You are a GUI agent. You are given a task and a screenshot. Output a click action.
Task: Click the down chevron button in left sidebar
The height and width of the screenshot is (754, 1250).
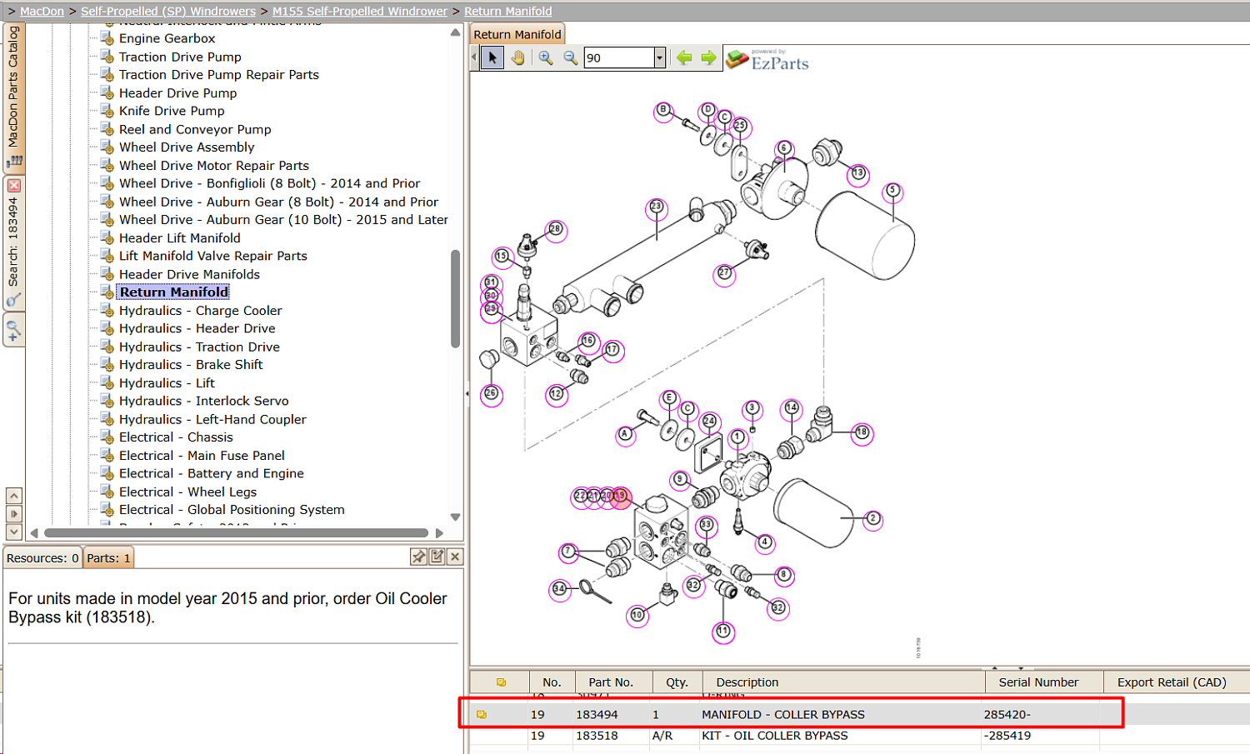click(x=14, y=532)
